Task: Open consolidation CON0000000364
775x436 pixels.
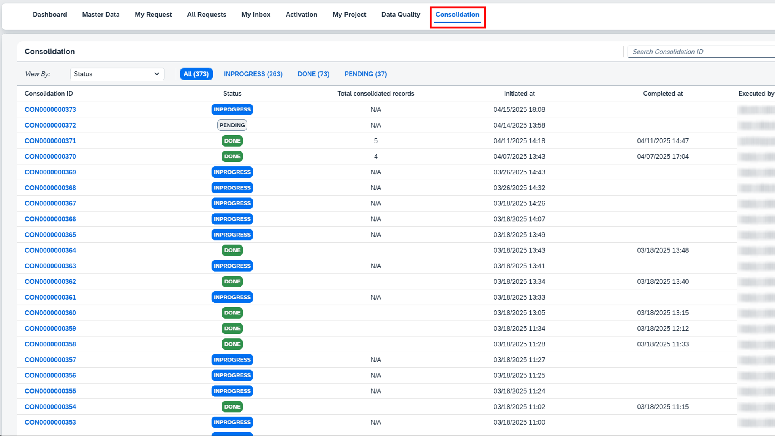Action: (50, 250)
